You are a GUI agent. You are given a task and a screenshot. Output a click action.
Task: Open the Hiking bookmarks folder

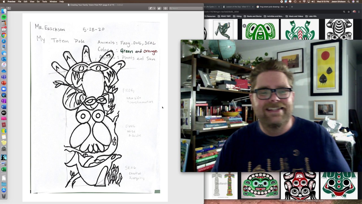(237, 16)
